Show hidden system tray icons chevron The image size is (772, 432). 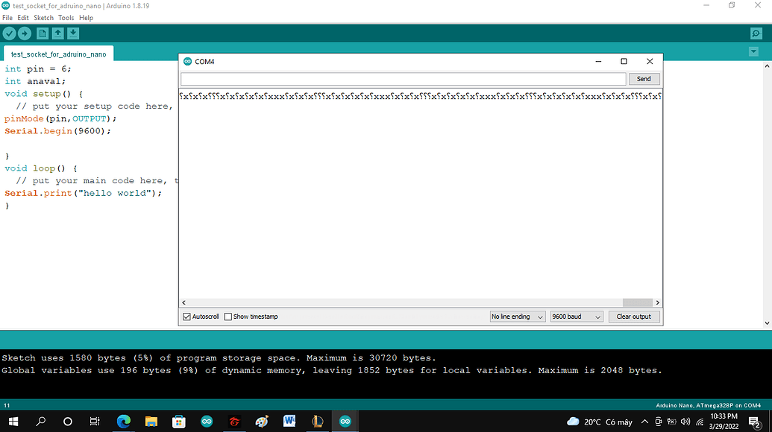tap(644, 422)
